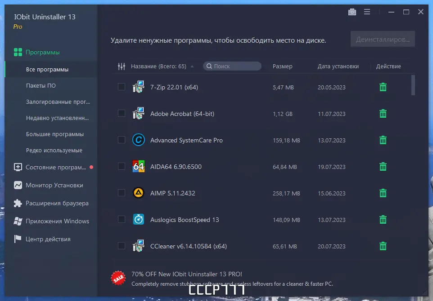Click the Приложения Windows logo icon
The height and width of the screenshot is (301, 433).
tap(18, 221)
